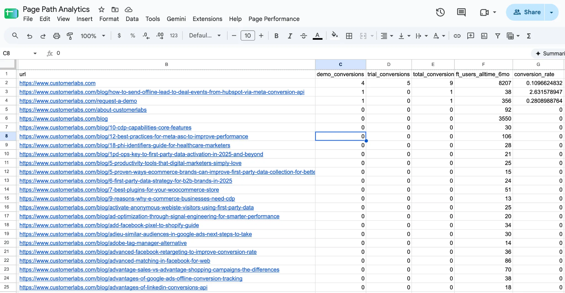Image resolution: width=565 pixels, height=293 pixels.
Task: Decrease font size minus button
Action: pyautogui.click(x=234, y=36)
